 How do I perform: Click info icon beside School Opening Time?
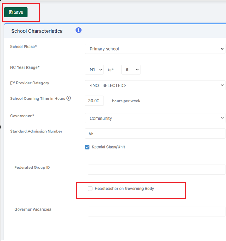coord(68,98)
